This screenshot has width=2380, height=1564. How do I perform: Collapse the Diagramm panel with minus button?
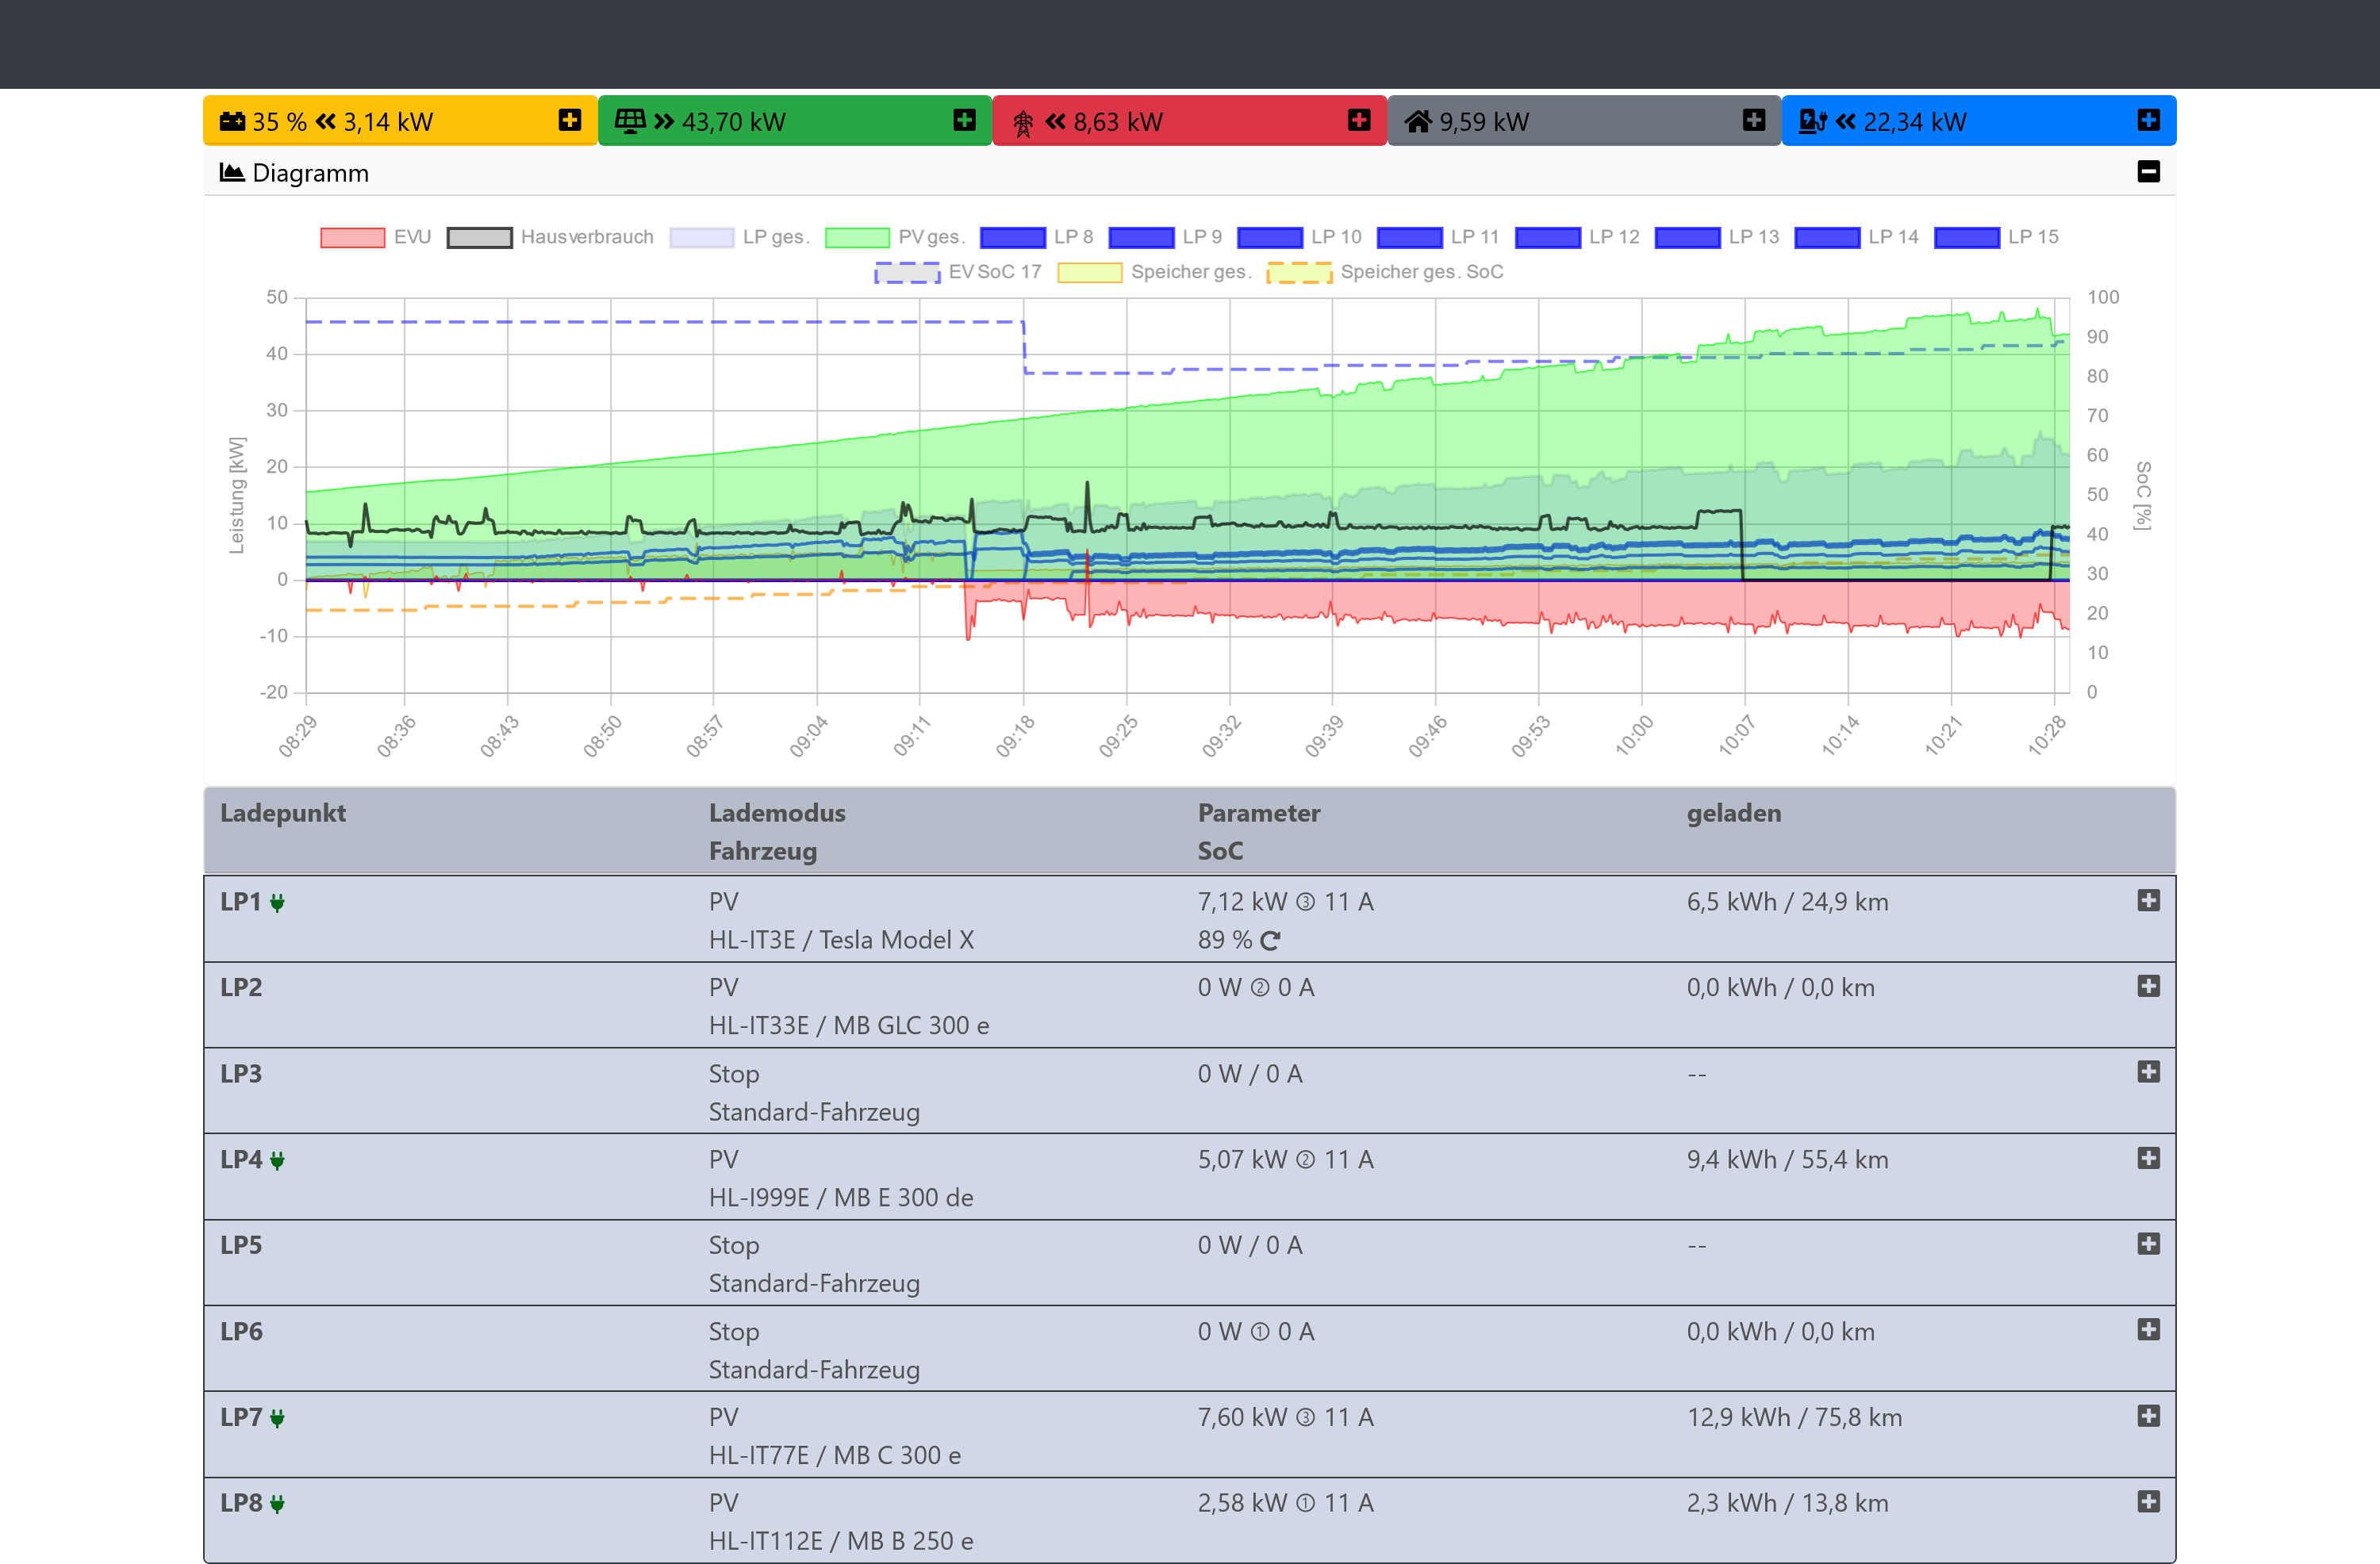[2148, 172]
